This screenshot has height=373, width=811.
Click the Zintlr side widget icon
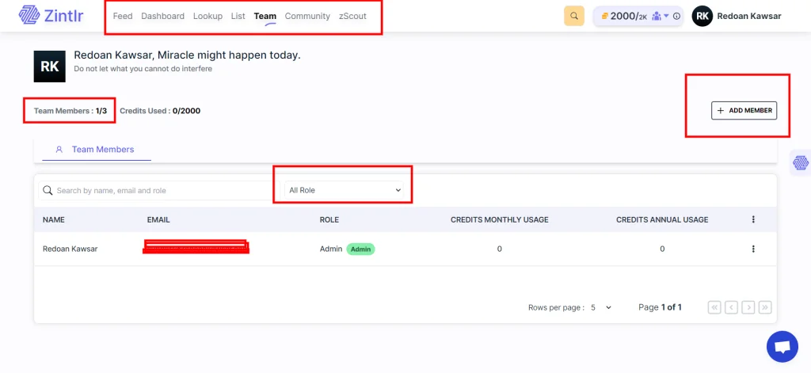pyautogui.click(x=801, y=162)
